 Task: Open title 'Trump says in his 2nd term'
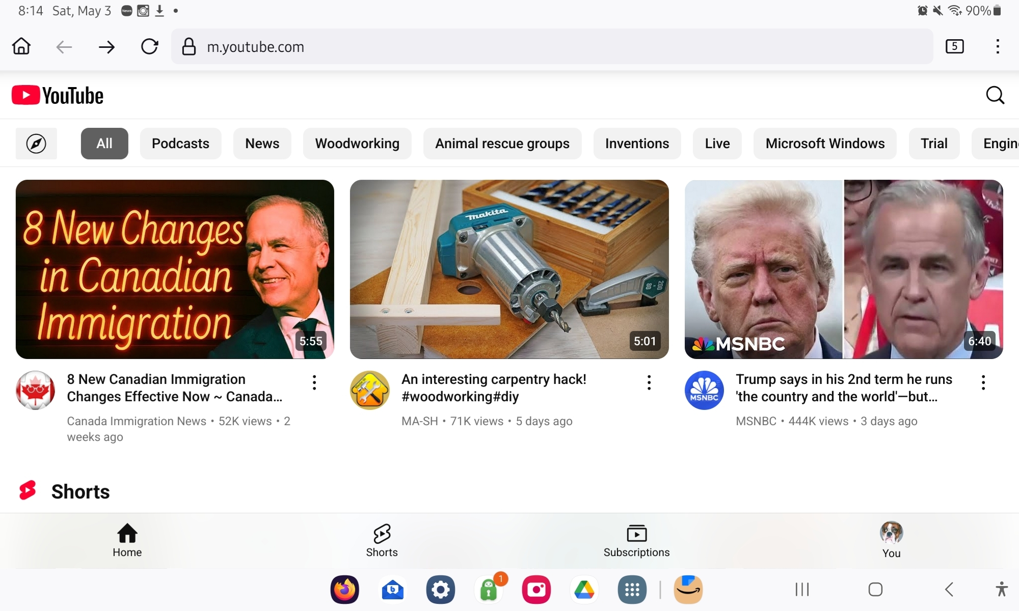[x=844, y=388]
